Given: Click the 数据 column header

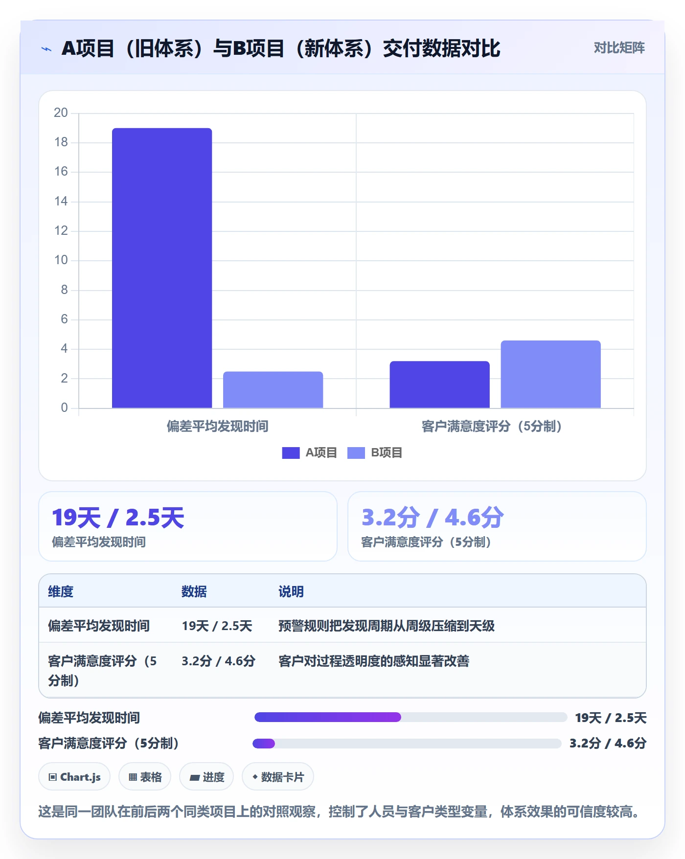Looking at the screenshot, I should pos(194,591).
